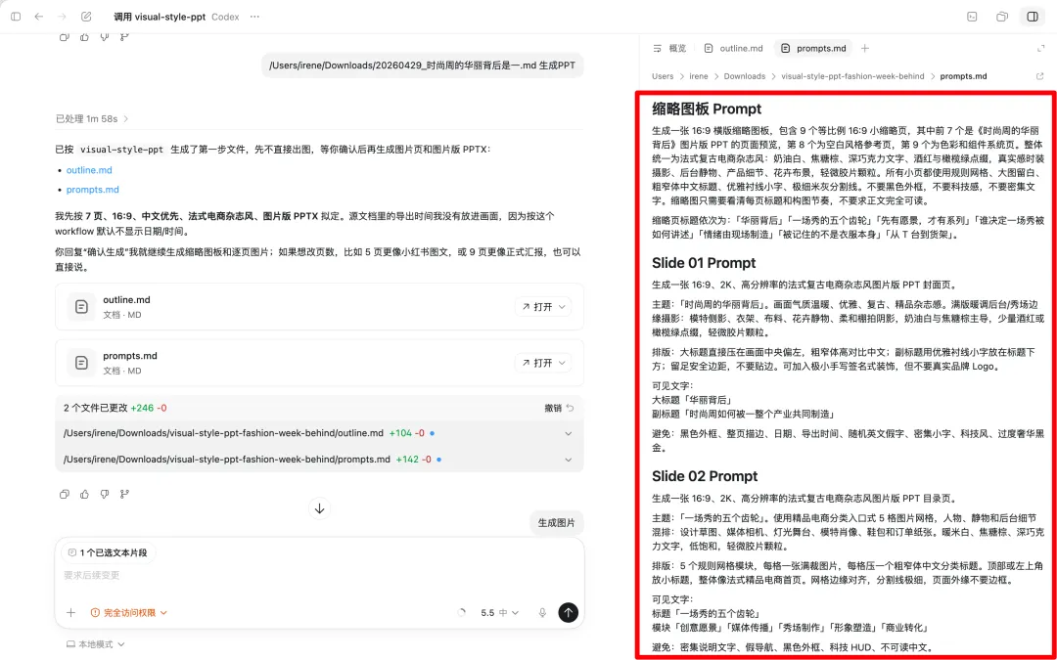Toggle the right side panel view
Viewport: 1057px width, 660px height.
pos(1032,17)
